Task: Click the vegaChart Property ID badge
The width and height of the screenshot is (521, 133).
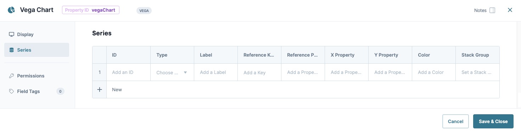Action: tap(91, 10)
